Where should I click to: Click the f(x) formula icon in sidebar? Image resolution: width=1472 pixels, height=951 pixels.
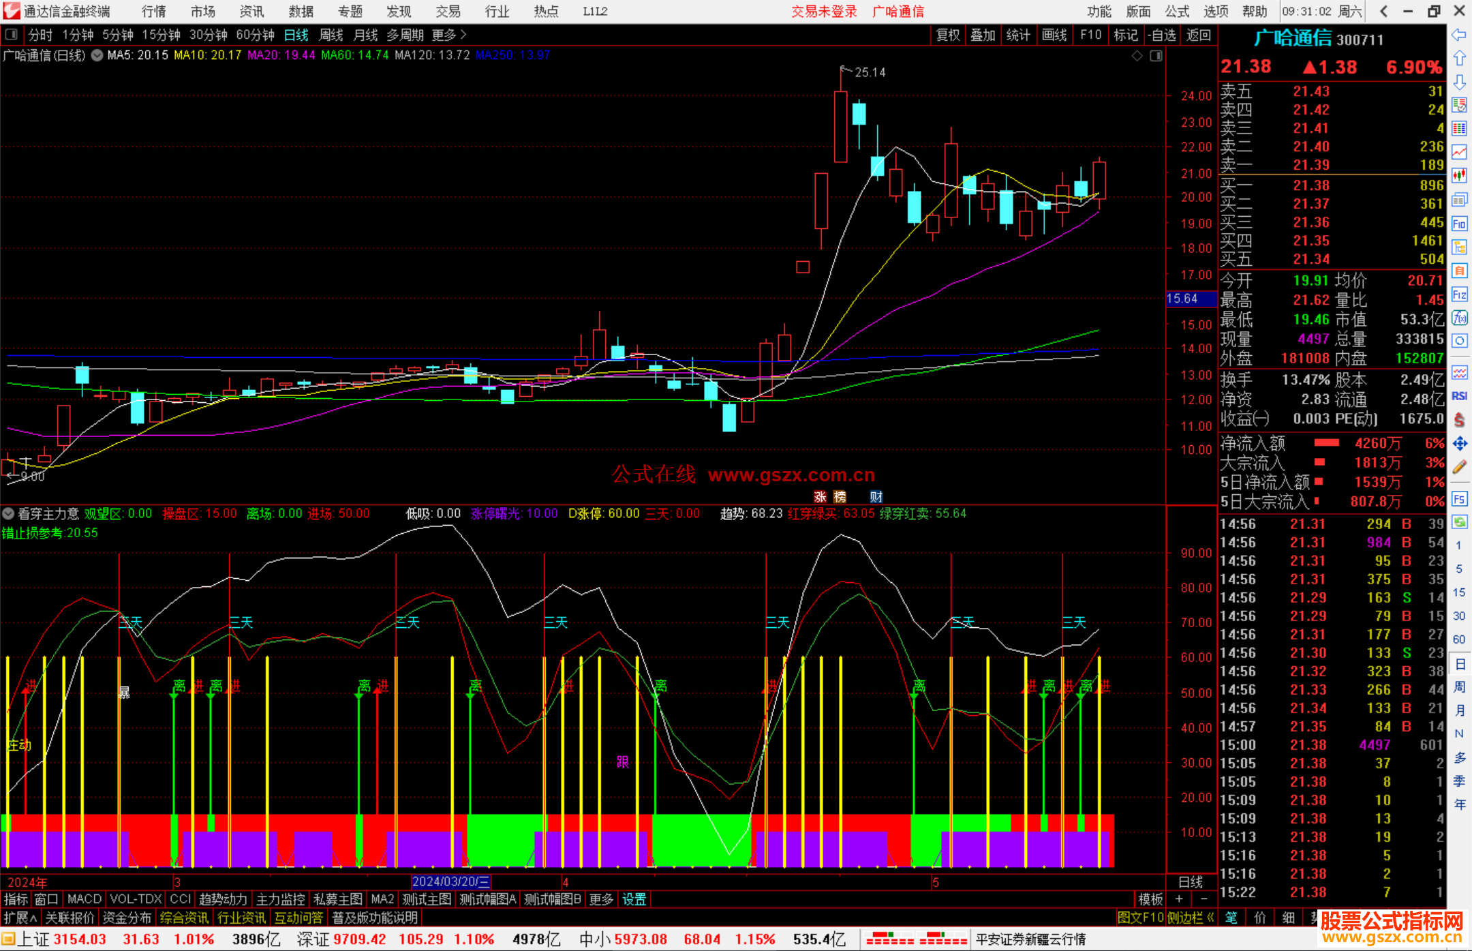point(1459,318)
